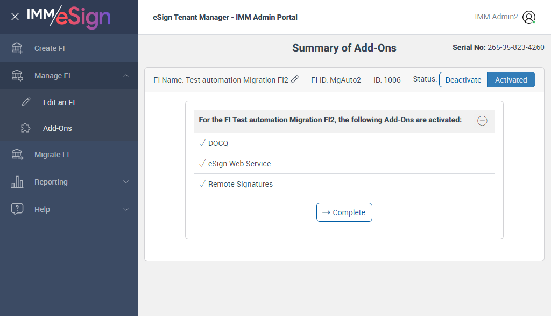
Task: Open the Add-Ons menu item
Action: [57, 128]
